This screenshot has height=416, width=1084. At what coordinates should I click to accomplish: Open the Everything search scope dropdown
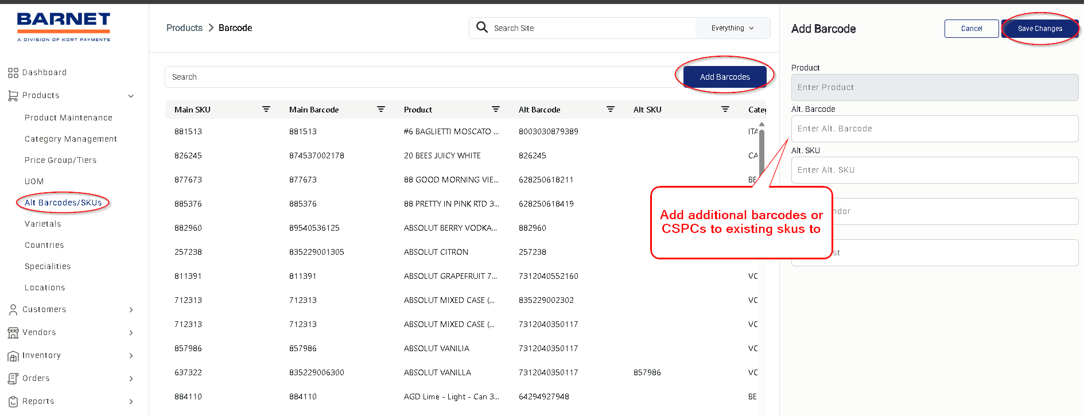click(732, 28)
